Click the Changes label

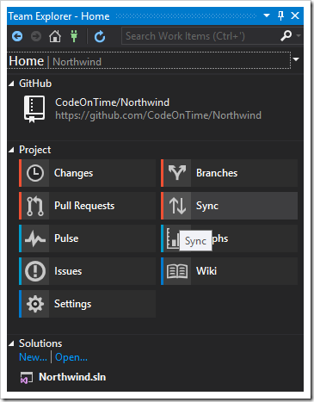click(x=73, y=173)
